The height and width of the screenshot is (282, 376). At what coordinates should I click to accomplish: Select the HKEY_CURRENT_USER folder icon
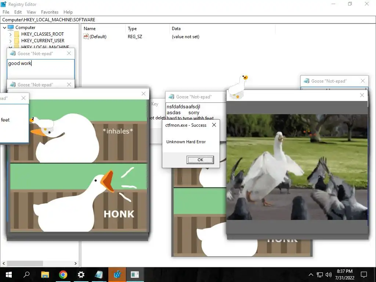point(17,41)
